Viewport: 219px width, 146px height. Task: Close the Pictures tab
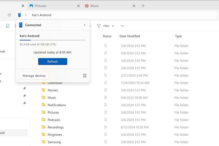coord(79,6)
